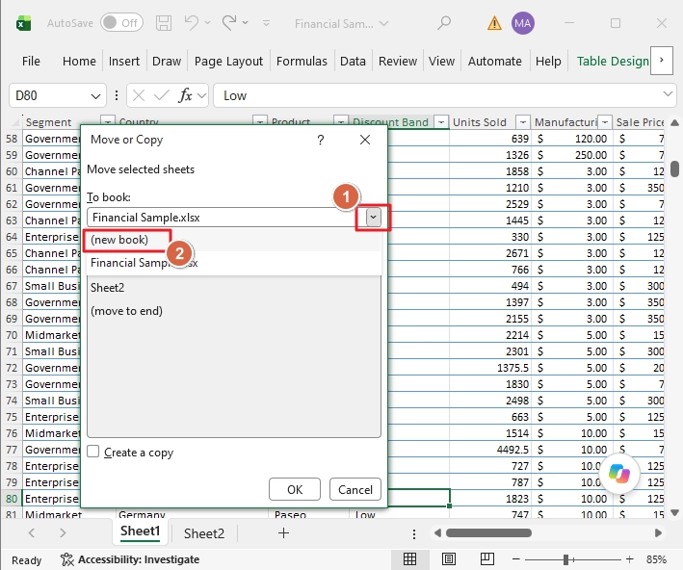Redo the last action
The width and height of the screenshot is (683, 570).
[229, 23]
